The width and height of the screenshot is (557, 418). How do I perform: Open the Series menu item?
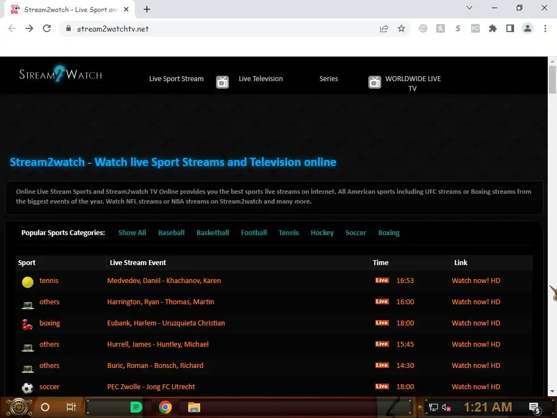pos(329,78)
